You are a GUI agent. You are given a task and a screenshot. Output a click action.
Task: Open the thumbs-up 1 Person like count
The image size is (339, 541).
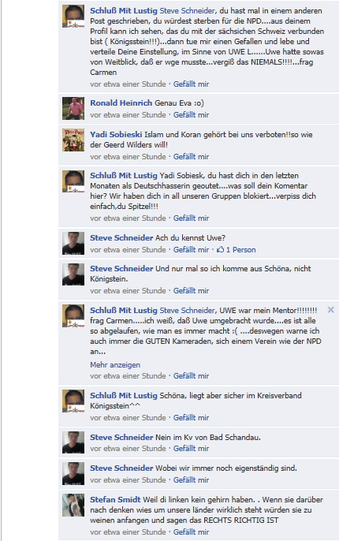[237, 250]
